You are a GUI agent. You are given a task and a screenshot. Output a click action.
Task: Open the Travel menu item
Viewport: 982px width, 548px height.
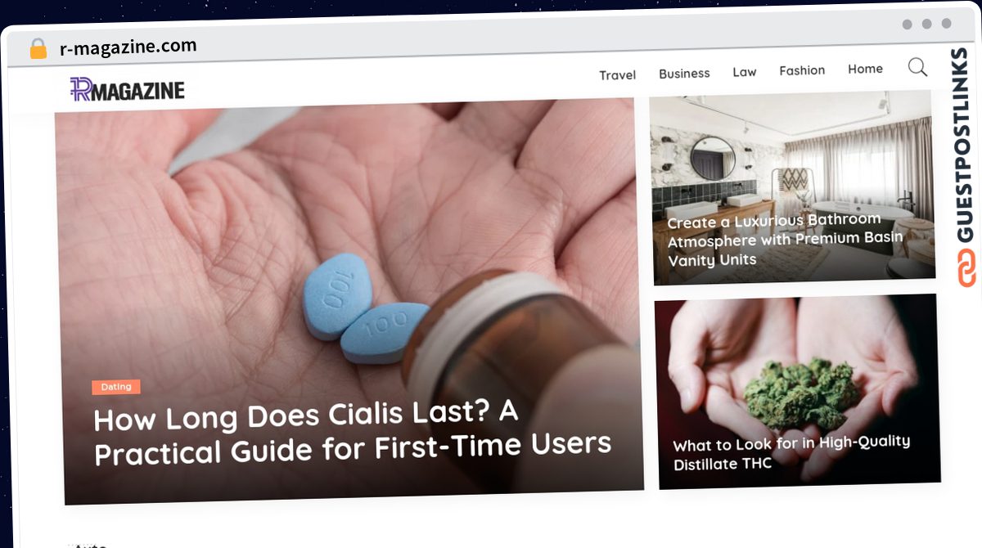click(617, 75)
